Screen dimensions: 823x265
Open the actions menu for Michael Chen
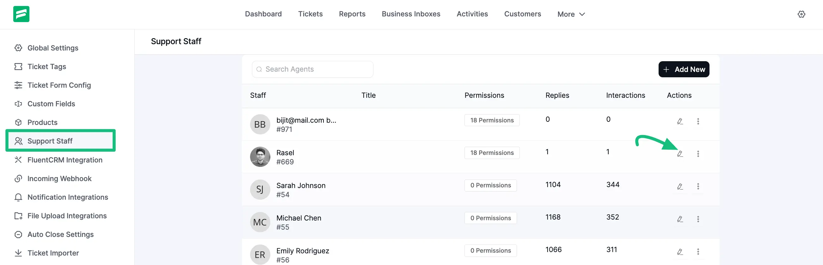click(698, 219)
